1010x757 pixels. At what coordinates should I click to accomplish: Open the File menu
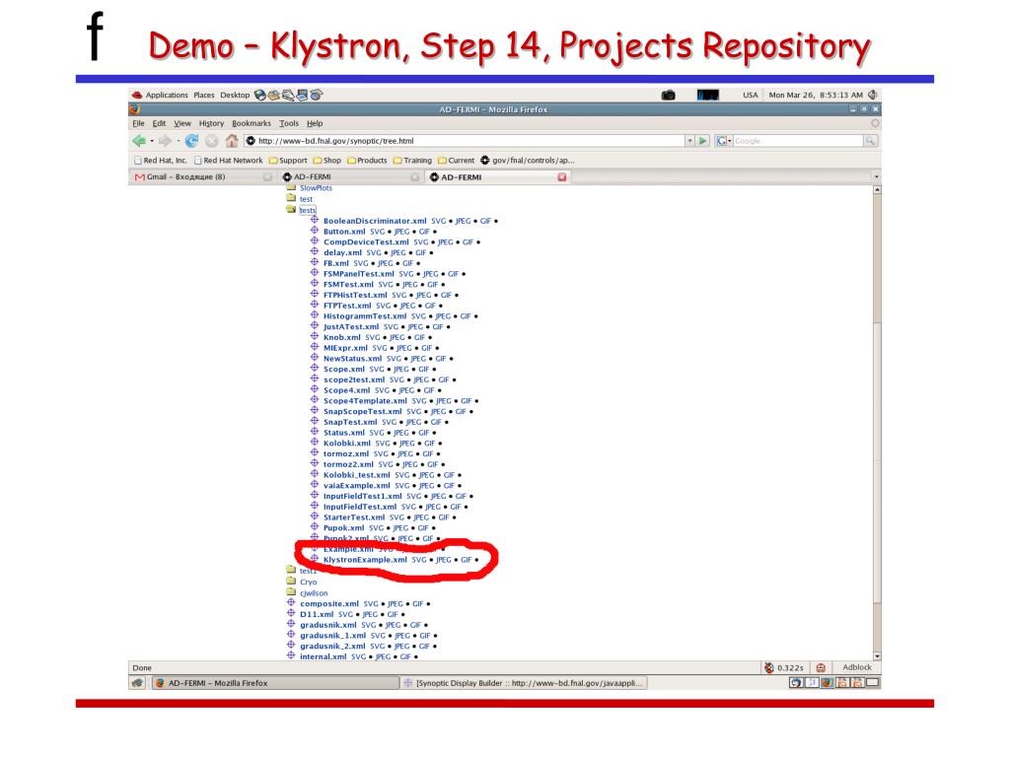[x=138, y=123]
